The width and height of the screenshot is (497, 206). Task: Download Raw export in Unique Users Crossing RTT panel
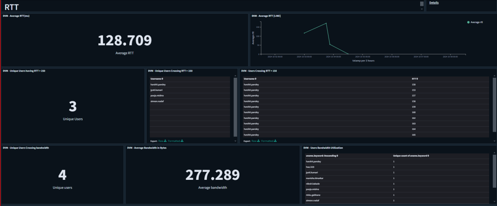pos(162,141)
